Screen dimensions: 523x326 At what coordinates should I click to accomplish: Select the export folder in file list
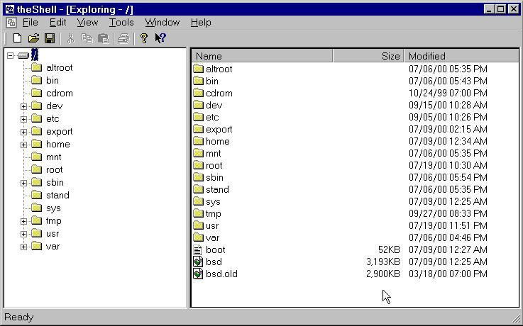pyautogui.click(x=219, y=129)
